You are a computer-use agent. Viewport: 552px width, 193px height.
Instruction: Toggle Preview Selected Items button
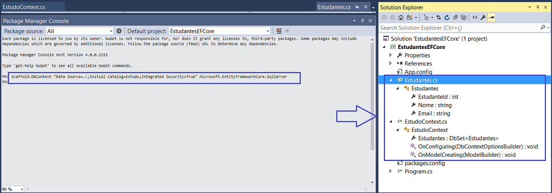click(492, 17)
